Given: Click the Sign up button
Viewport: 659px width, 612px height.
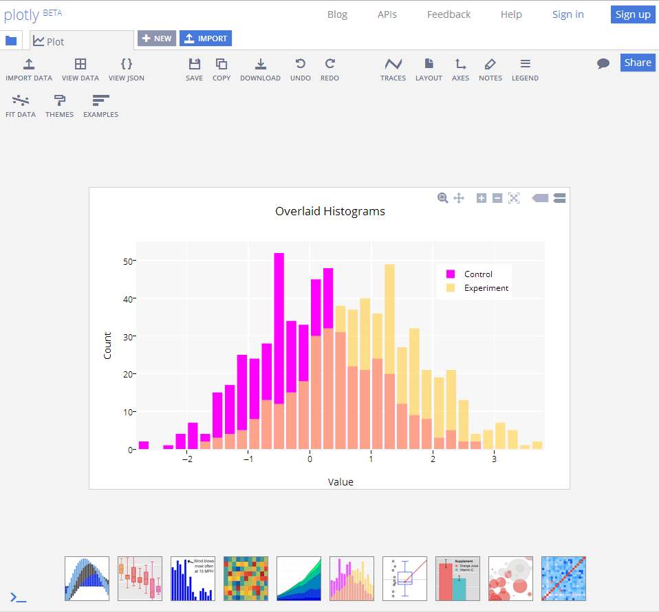Looking at the screenshot, I should tap(632, 14).
